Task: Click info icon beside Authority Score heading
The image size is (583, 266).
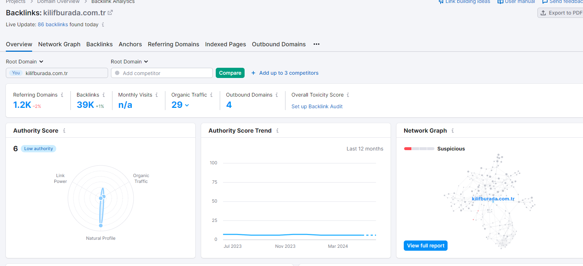Action: 64,130
